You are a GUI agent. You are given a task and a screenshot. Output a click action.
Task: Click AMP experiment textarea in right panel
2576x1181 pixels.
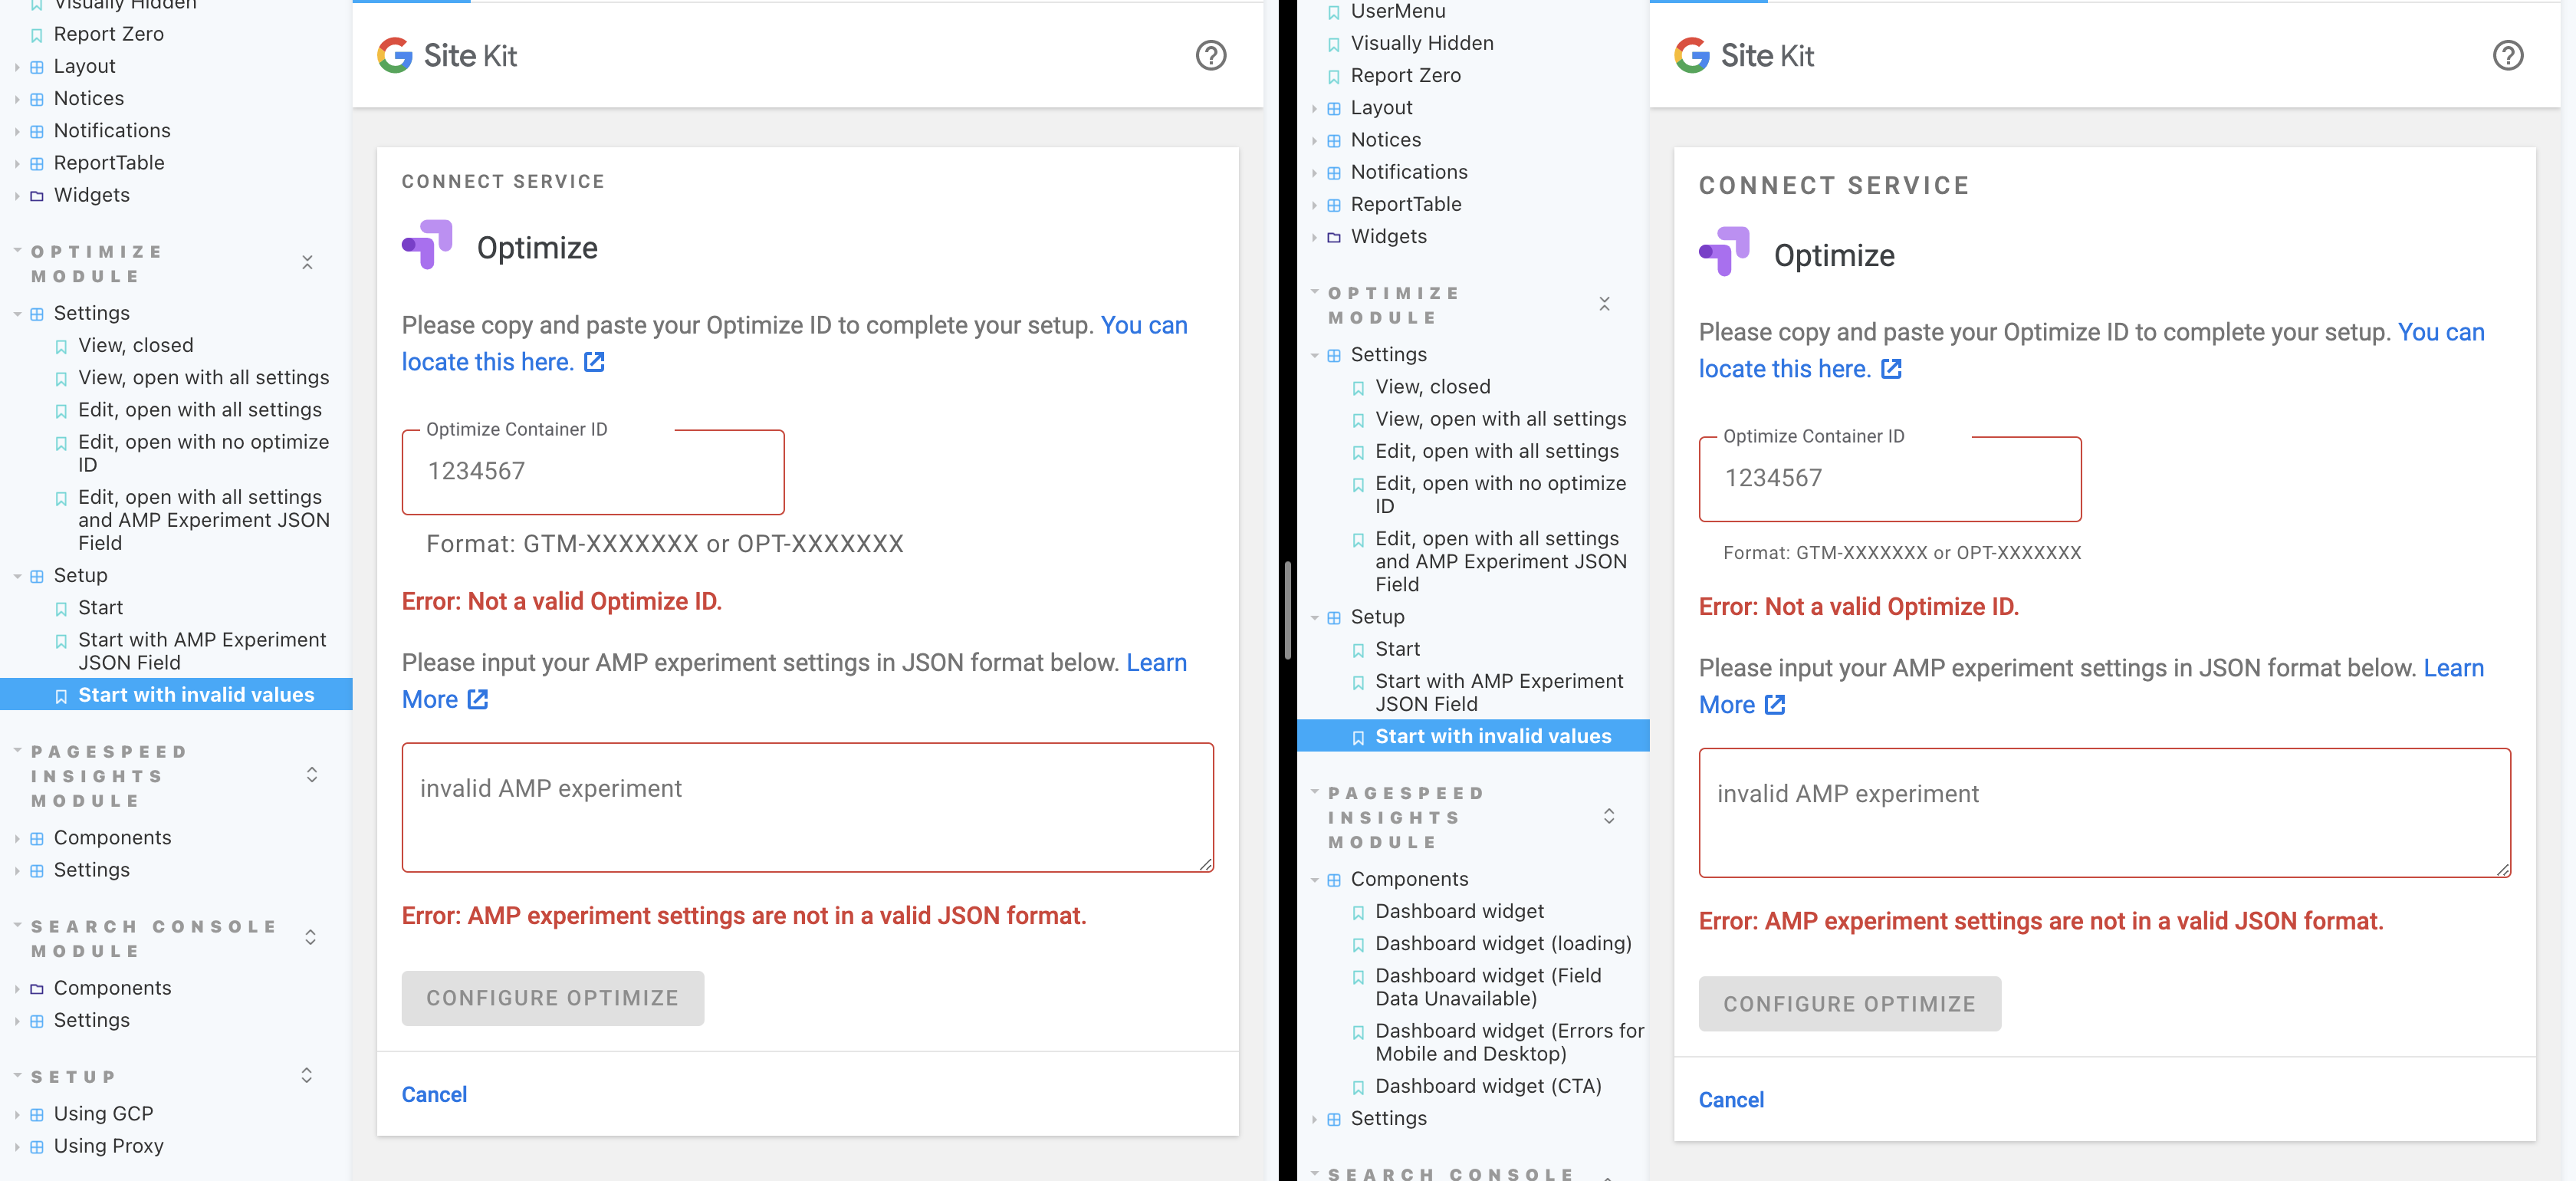[2104, 813]
